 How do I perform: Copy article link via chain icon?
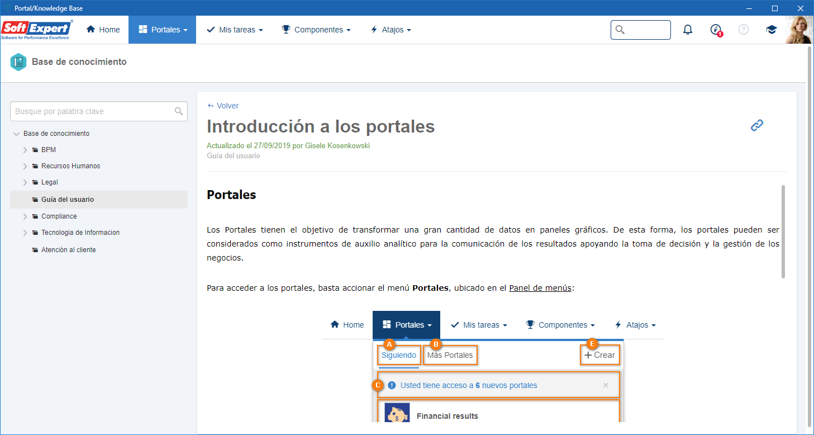[757, 125]
